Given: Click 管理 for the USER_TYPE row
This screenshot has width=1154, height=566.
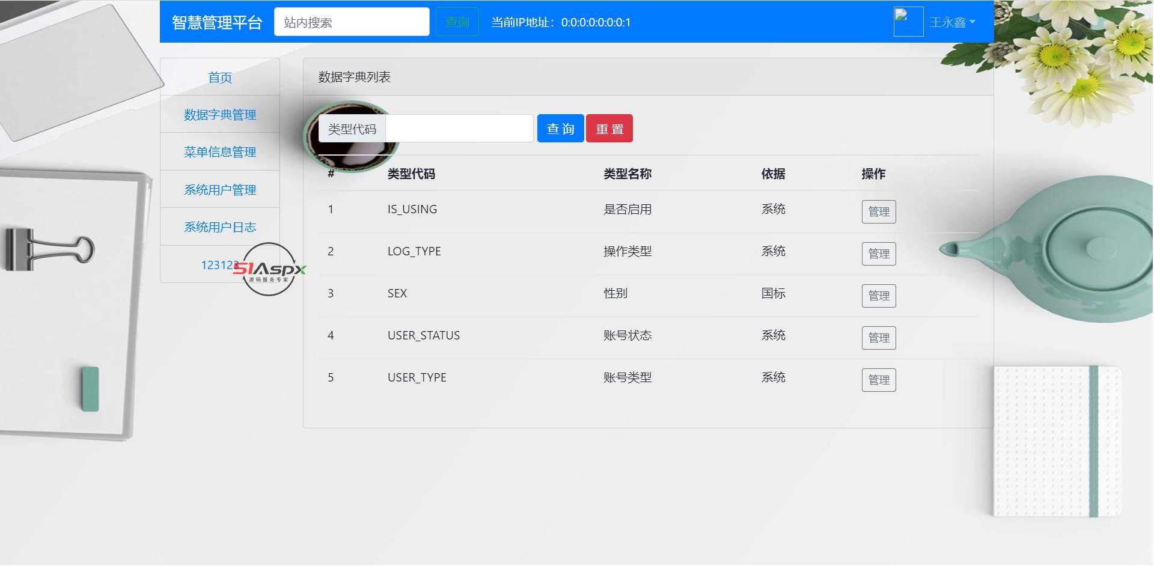Looking at the screenshot, I should 879,380.
